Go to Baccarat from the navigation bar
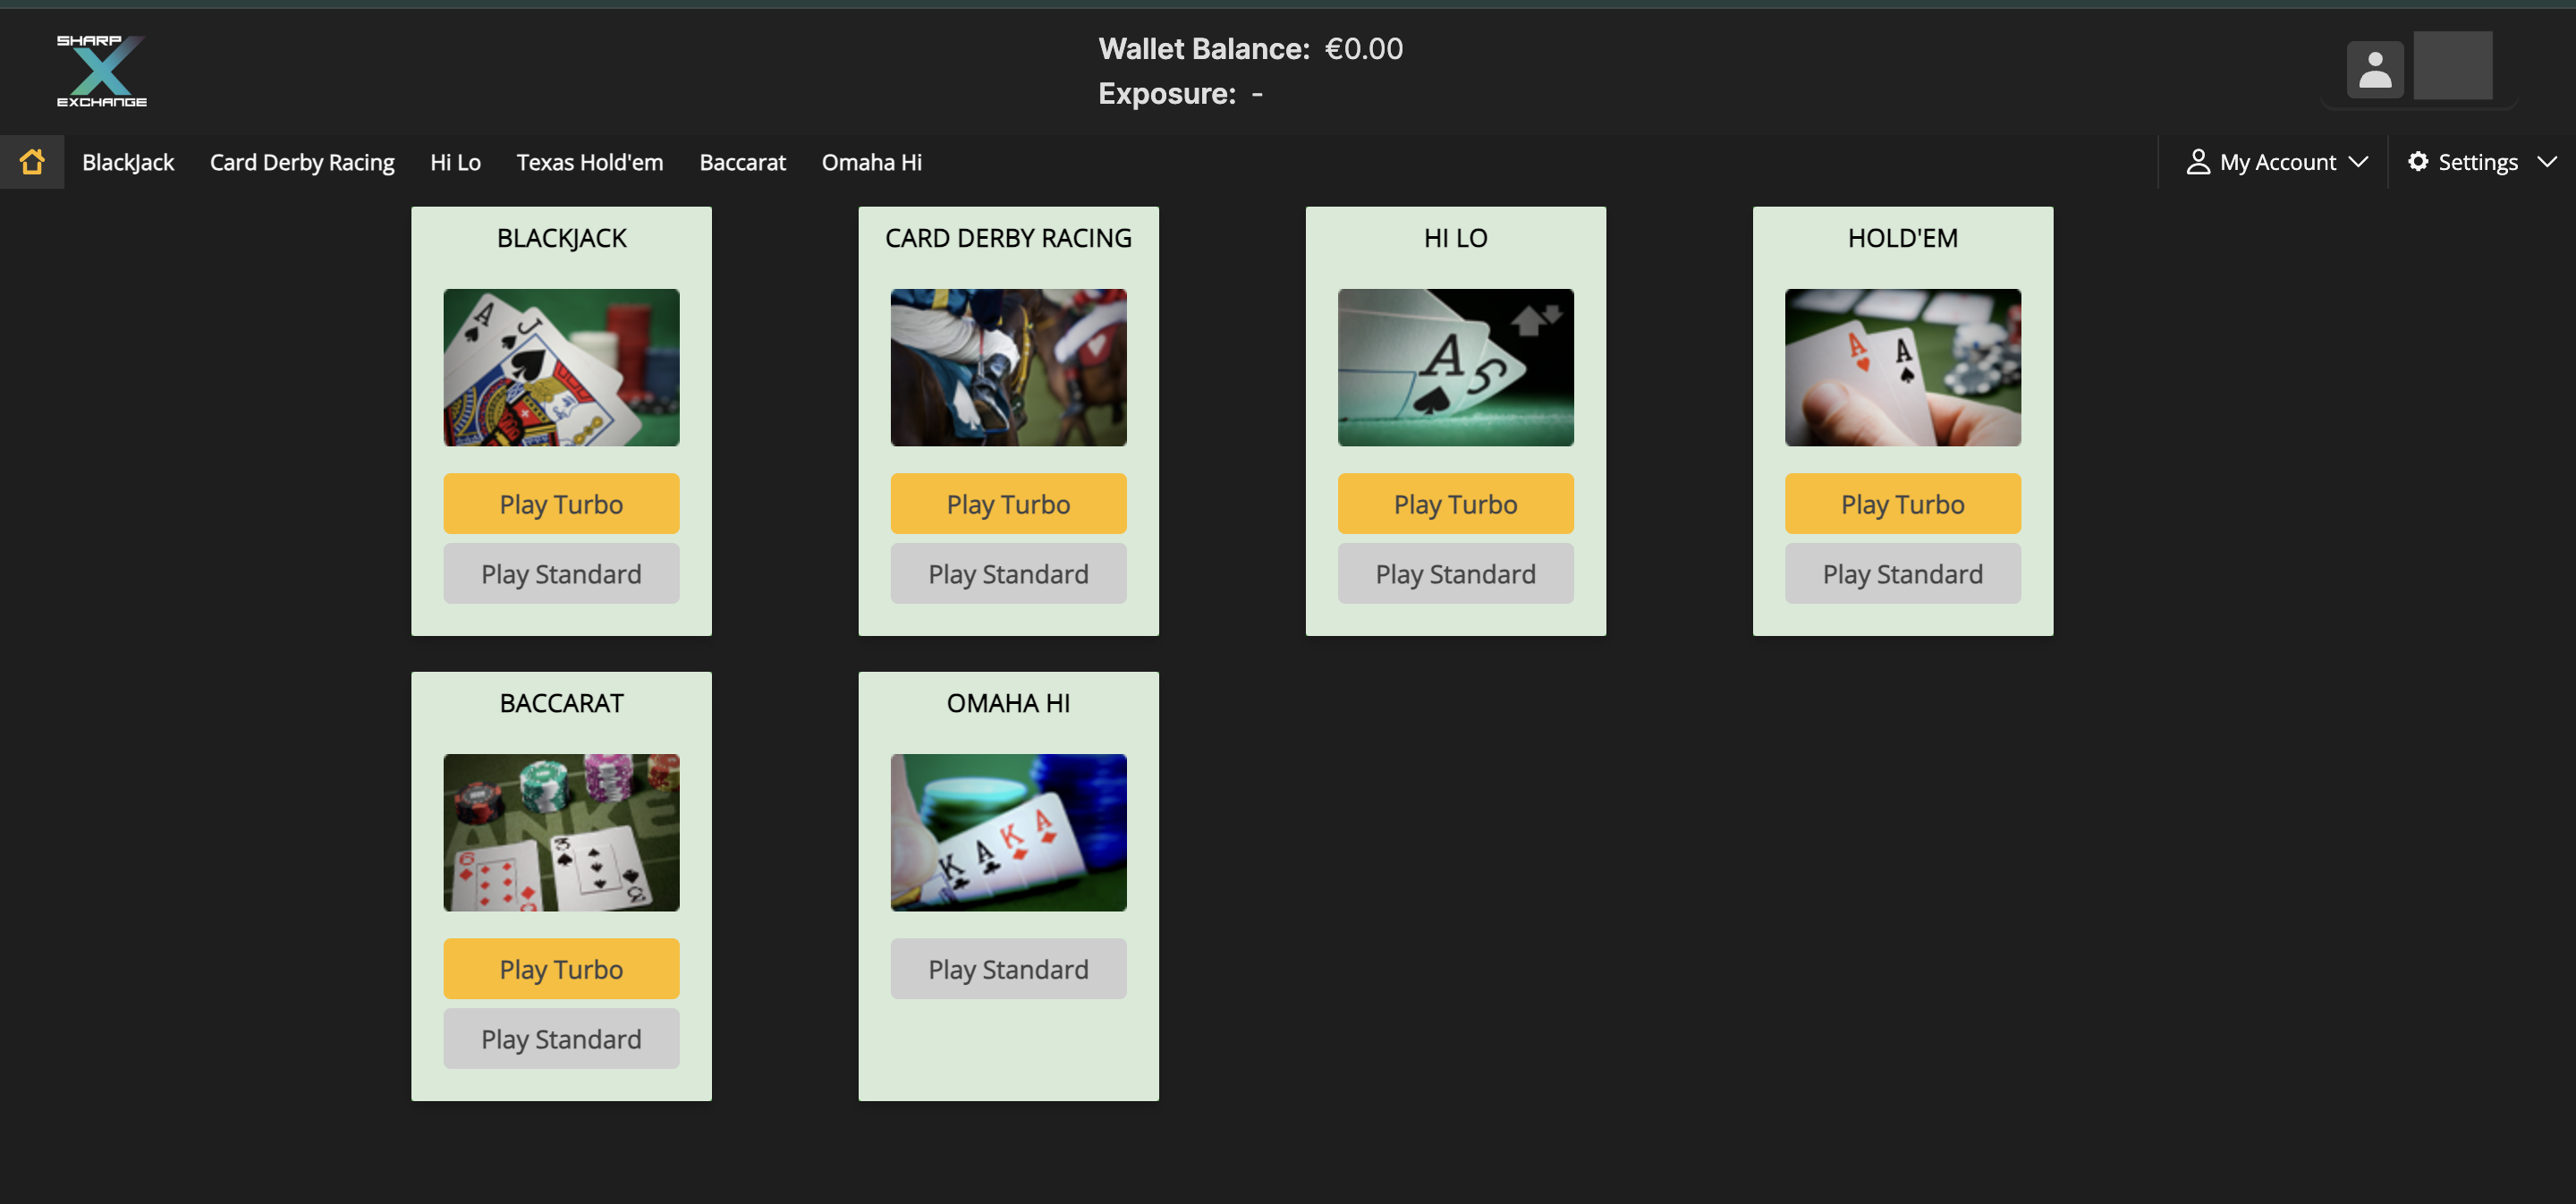This screenshot has width=2576, height=1204. (x=742, y=162)
